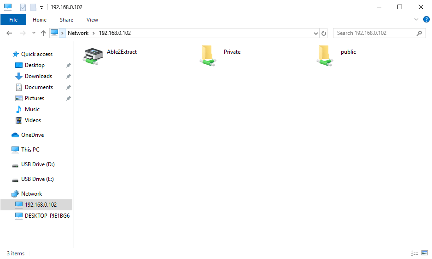432x259 pixels.
Task: Unpin Downloads using its pin icon
Action: tap(68, 76)
